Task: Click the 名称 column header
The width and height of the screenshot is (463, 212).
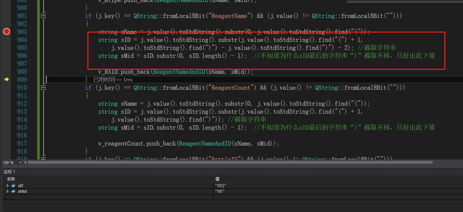Action: point(11,179)
